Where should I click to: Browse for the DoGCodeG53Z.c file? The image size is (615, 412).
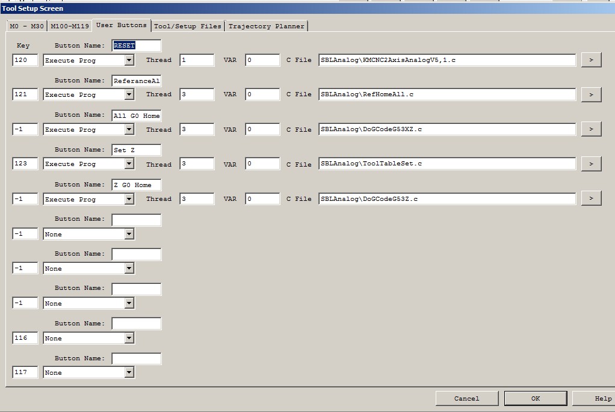pos(591,198)
